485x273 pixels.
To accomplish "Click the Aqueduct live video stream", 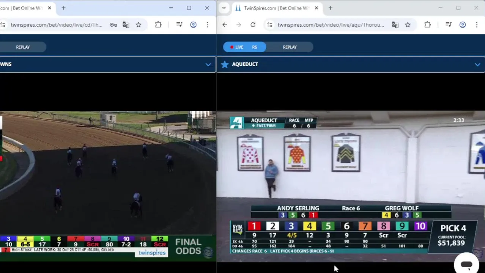I will (x=351, y=186).
